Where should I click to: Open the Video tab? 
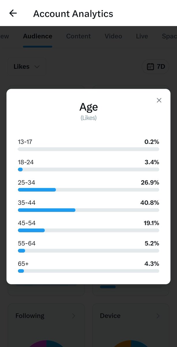[113, 36]
